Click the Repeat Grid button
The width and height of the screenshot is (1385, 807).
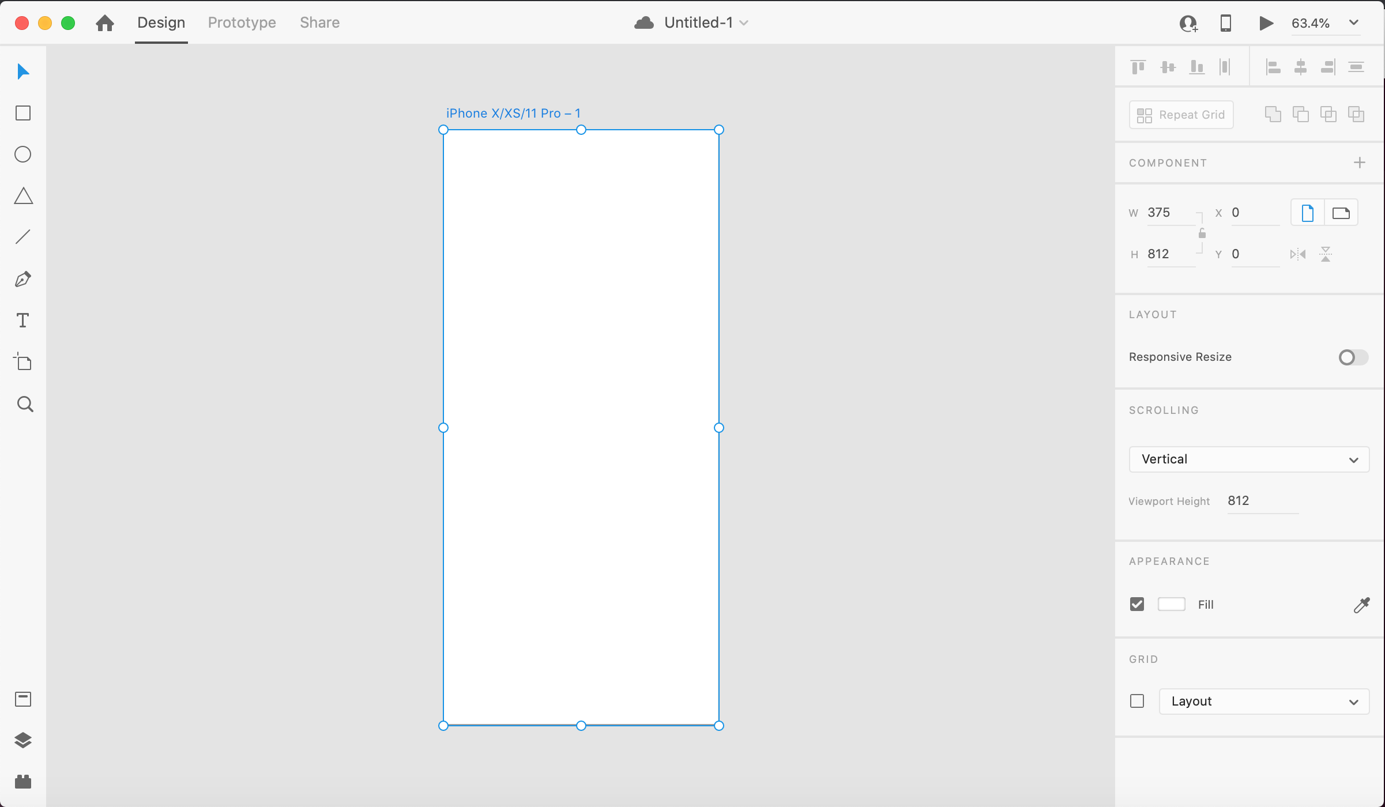click(x=1181, y=115)
